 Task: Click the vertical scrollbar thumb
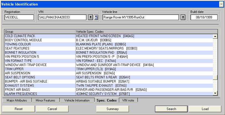coord(215,78)
